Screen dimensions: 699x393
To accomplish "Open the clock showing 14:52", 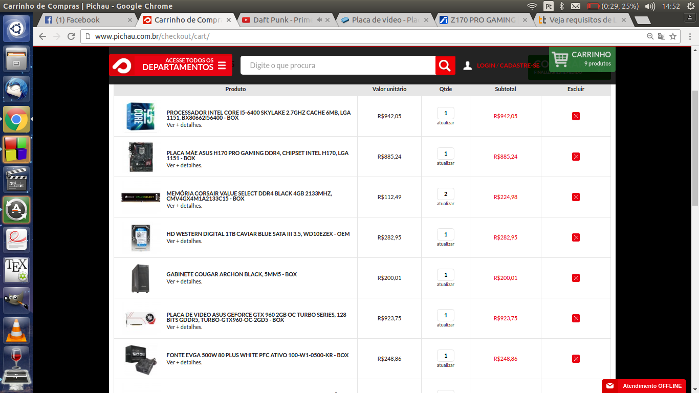I will point(671,6).
